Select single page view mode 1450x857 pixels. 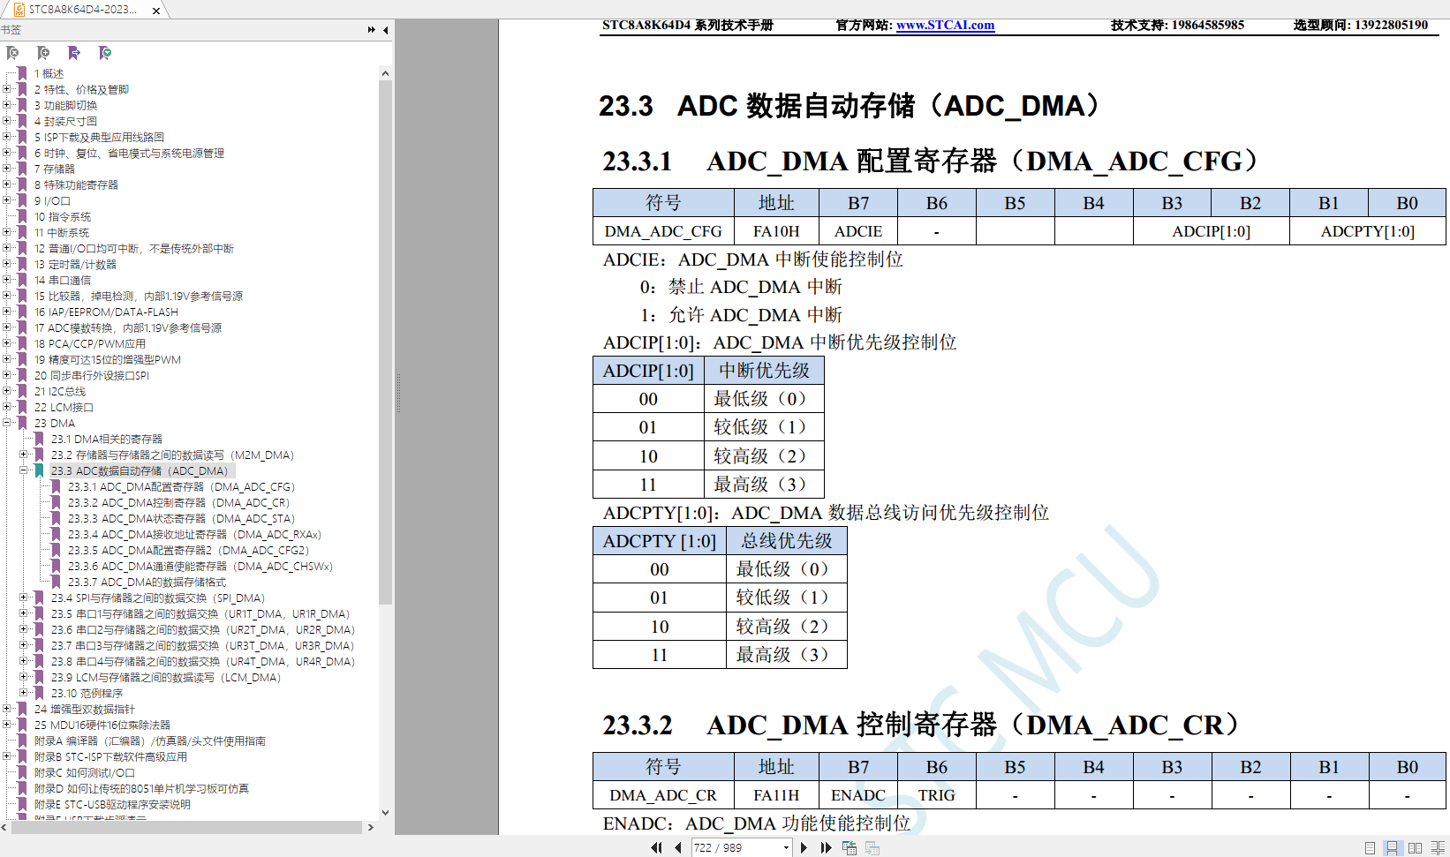click(x=1370, y=847)
